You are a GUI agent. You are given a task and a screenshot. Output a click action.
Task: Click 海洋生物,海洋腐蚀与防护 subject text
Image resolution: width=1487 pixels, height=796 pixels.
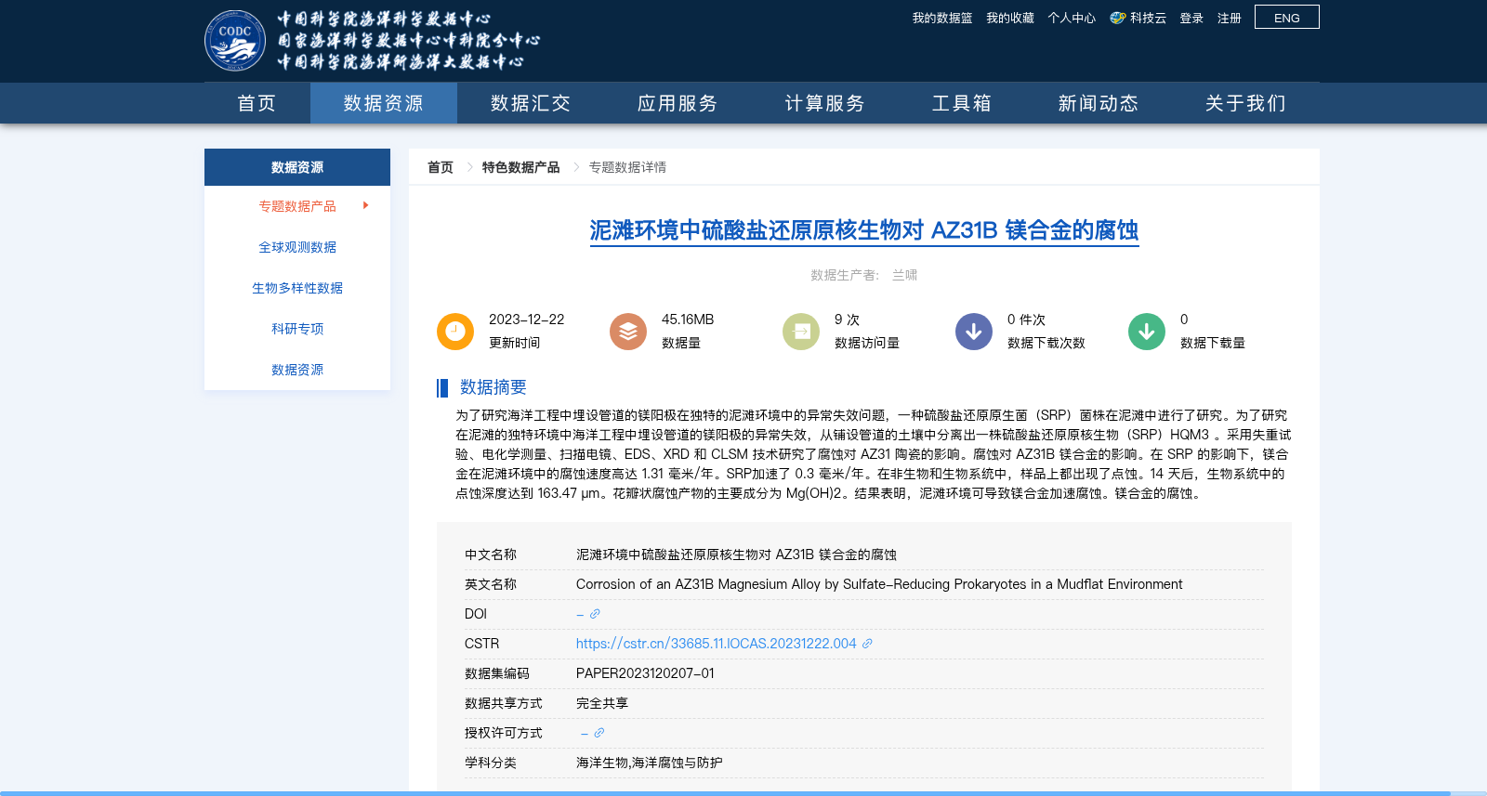coord(650,763)
